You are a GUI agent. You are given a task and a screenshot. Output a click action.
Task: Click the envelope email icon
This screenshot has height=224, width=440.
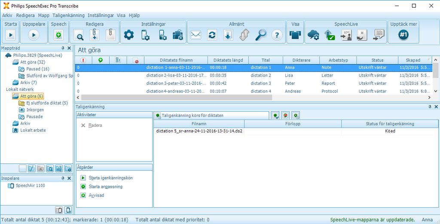pos(196,35)
